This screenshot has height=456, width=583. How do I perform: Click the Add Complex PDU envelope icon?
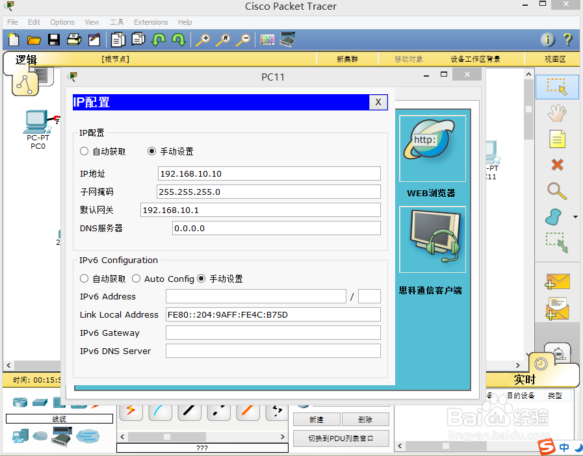coord(557,309)
